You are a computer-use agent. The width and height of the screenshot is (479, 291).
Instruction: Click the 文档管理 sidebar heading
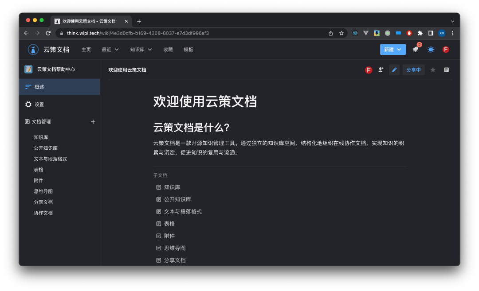[x=41, y=121]
